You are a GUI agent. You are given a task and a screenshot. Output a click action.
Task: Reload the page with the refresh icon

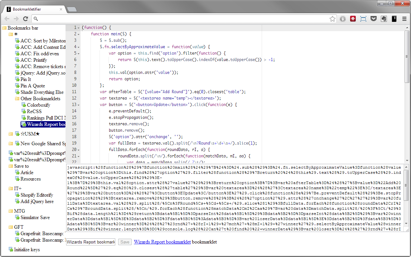(25, 19)
